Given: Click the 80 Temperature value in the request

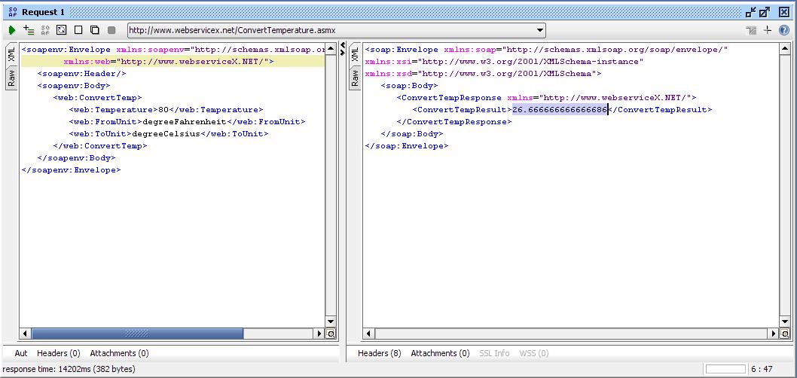Looking at the screenshot, I should (163, 110).
